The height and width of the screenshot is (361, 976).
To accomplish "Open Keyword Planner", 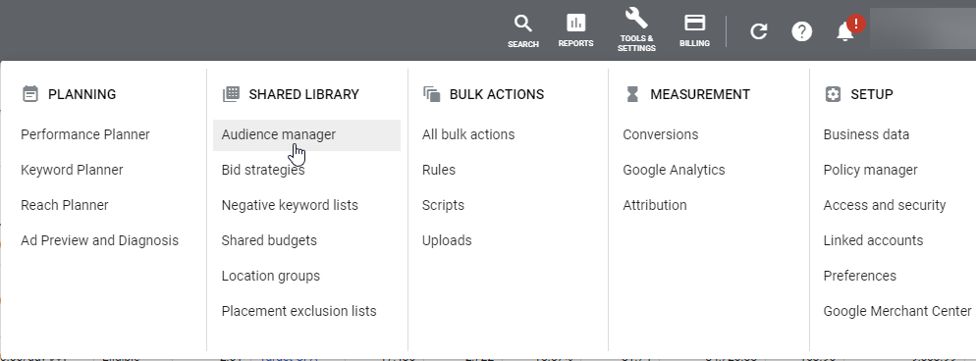I will (73, 171).
